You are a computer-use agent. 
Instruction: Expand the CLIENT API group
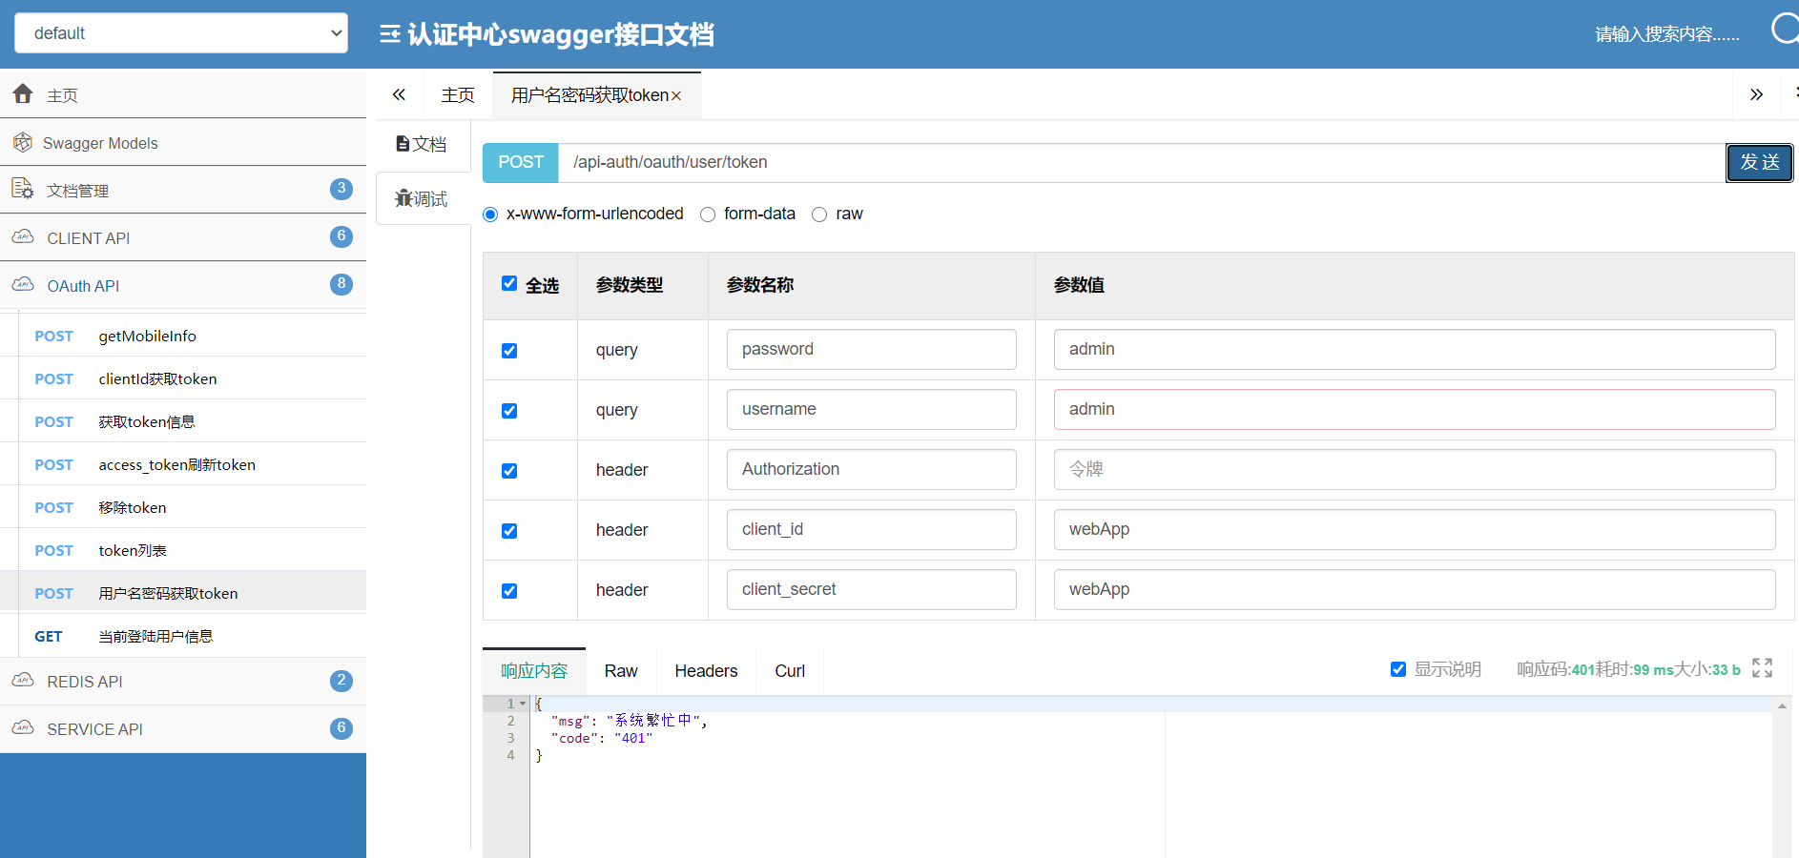click(183, 237)
